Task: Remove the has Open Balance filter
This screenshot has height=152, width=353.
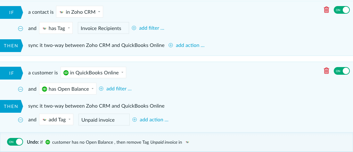Action: tap(21, 89)
